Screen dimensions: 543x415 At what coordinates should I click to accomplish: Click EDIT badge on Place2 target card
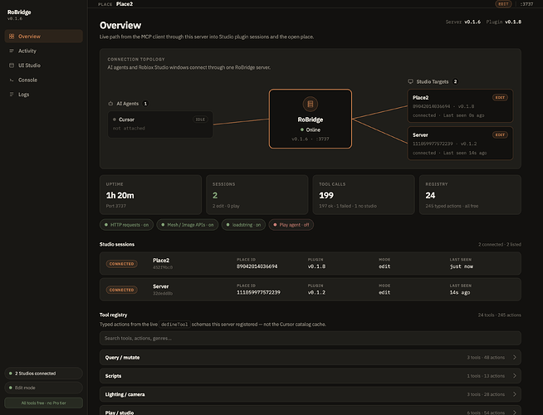(500, 98)
